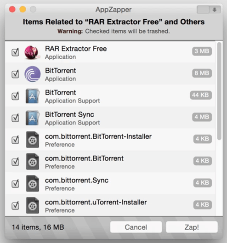Screen dimensions: 227x243
Task: Click the down-arrow button in title bar
Action: (215, 10)
